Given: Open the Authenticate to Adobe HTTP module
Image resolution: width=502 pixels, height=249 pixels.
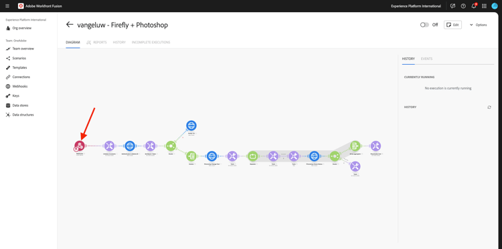Looking at the screenshot, I should pyautogui.click(x=130, y=146).
